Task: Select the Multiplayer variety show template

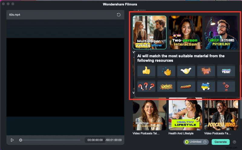Action: click(149, 32)
